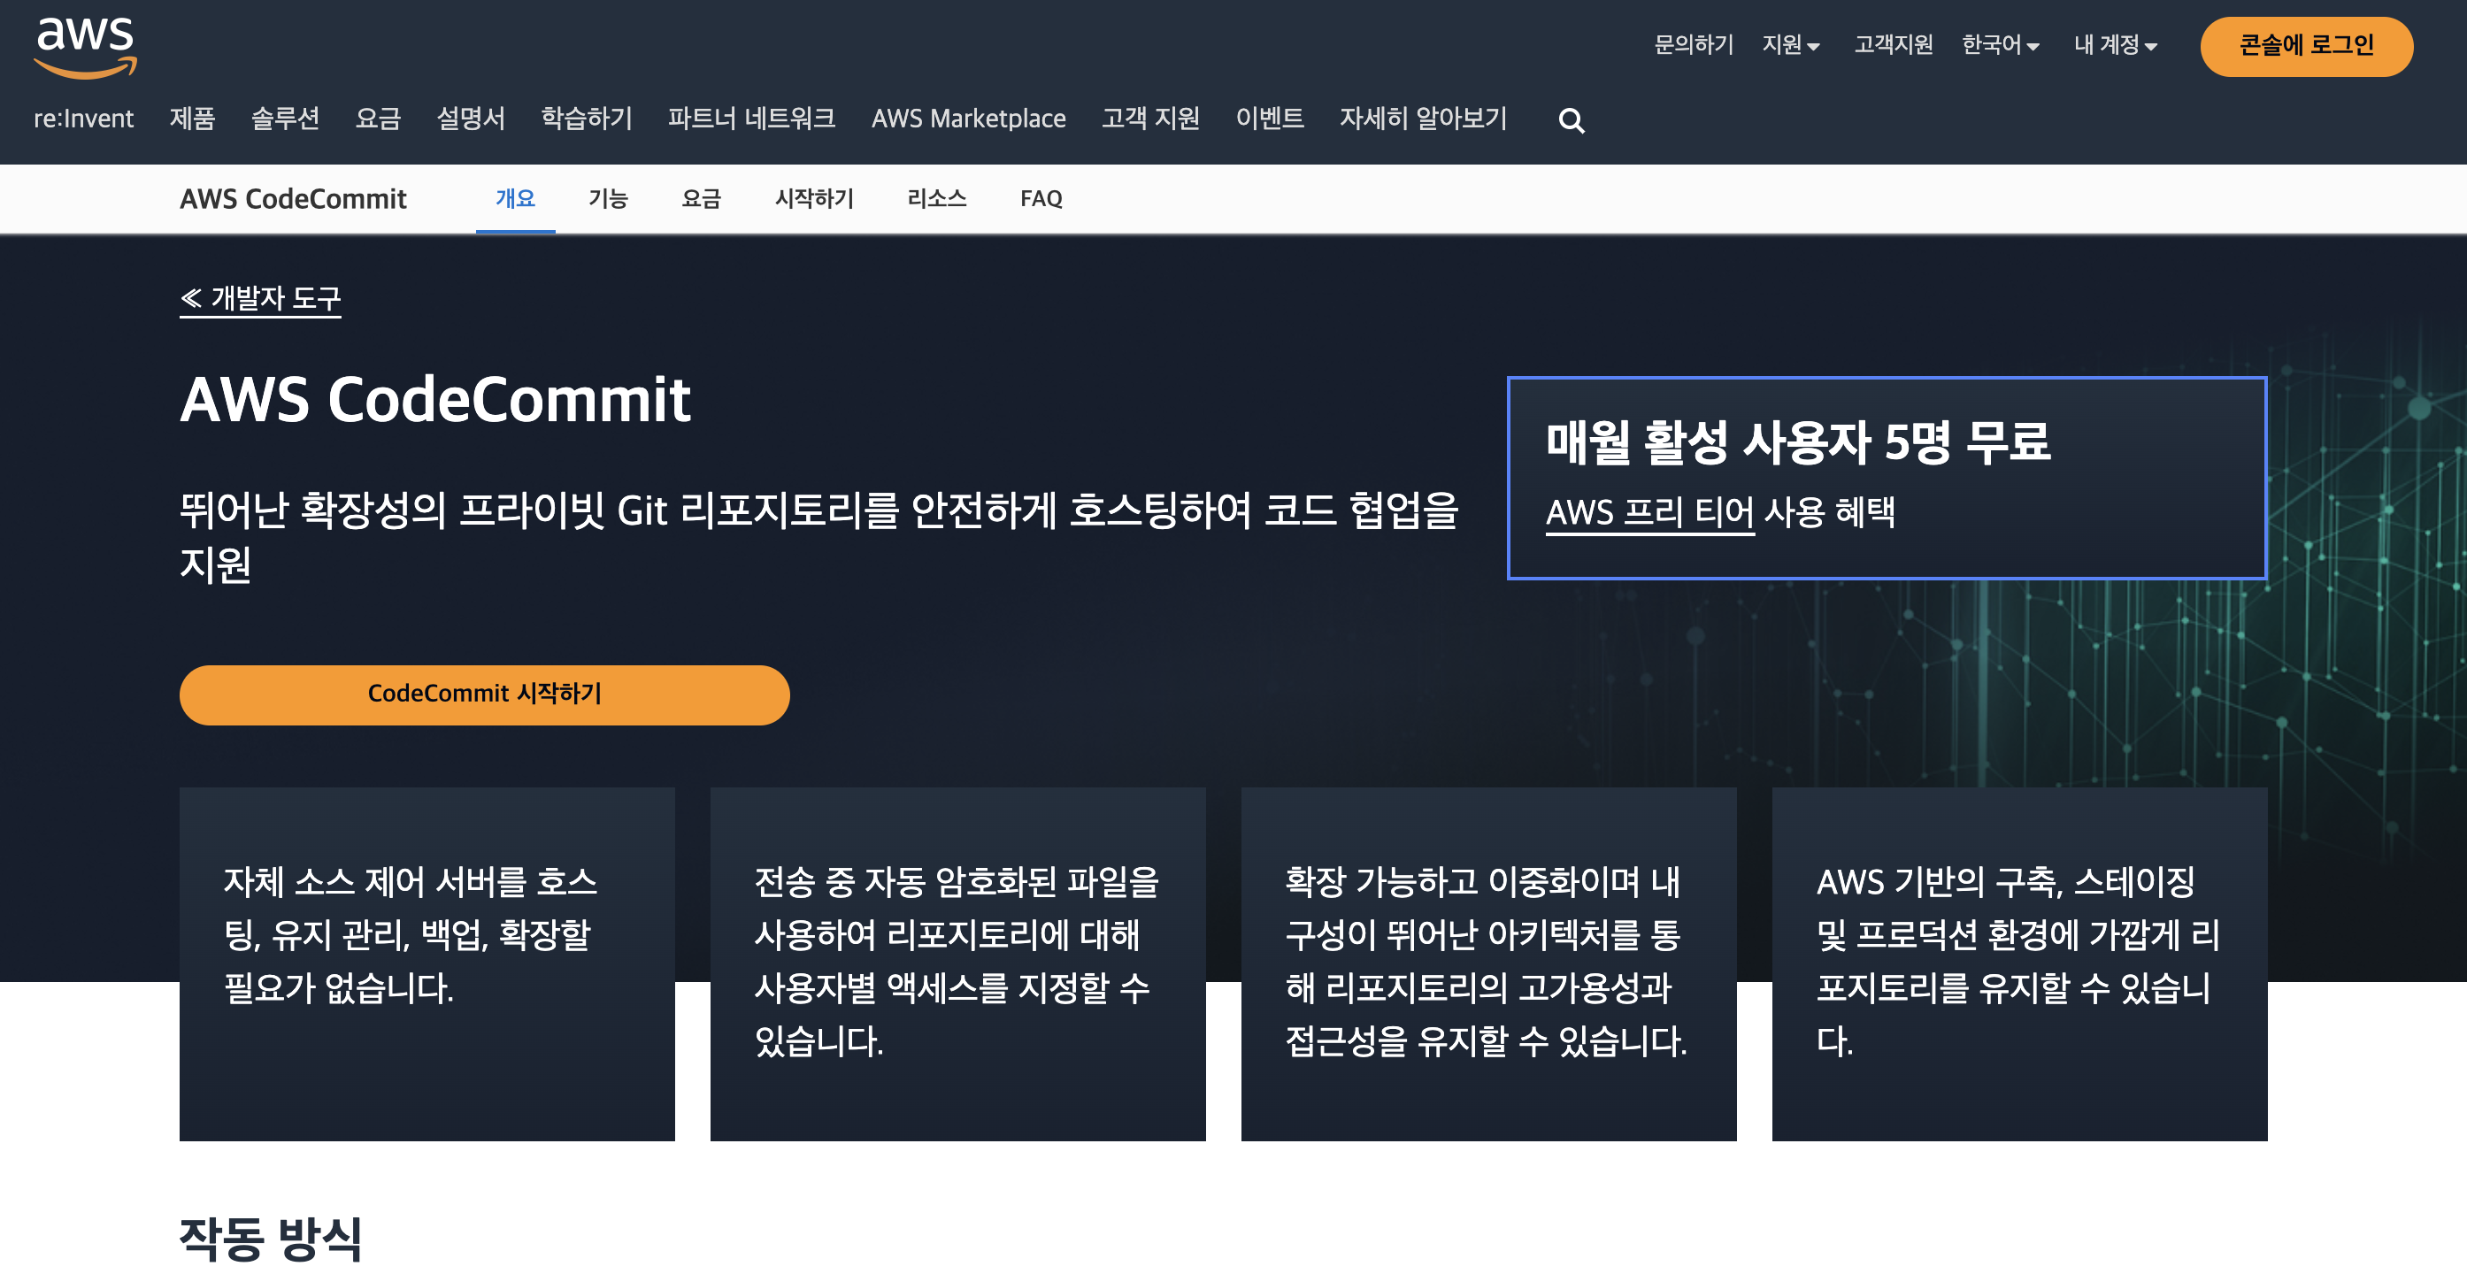Click card about 전송 중 자동 암호화된 파일

click(957, 963)
